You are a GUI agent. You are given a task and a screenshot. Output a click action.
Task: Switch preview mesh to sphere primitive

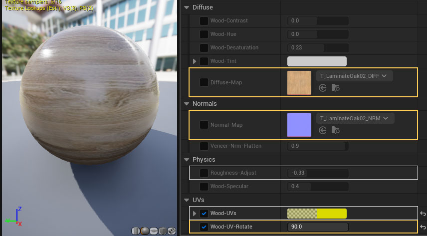click(145, 231)
